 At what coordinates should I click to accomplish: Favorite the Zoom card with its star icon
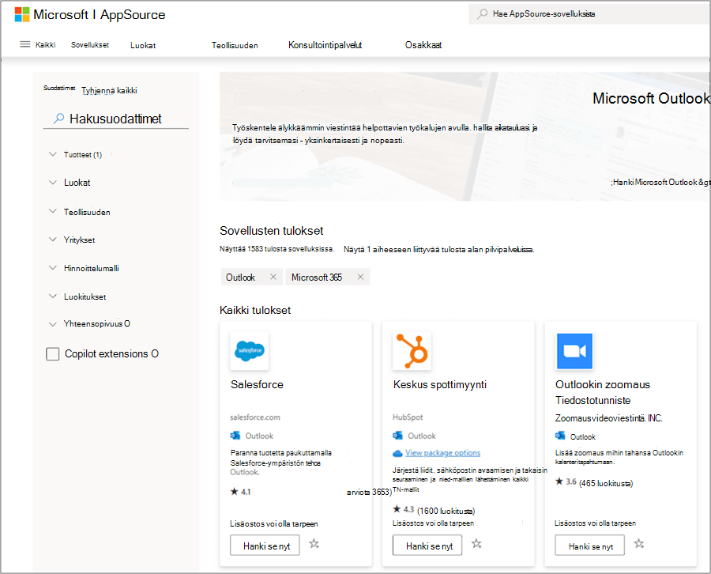click(639, 544)
